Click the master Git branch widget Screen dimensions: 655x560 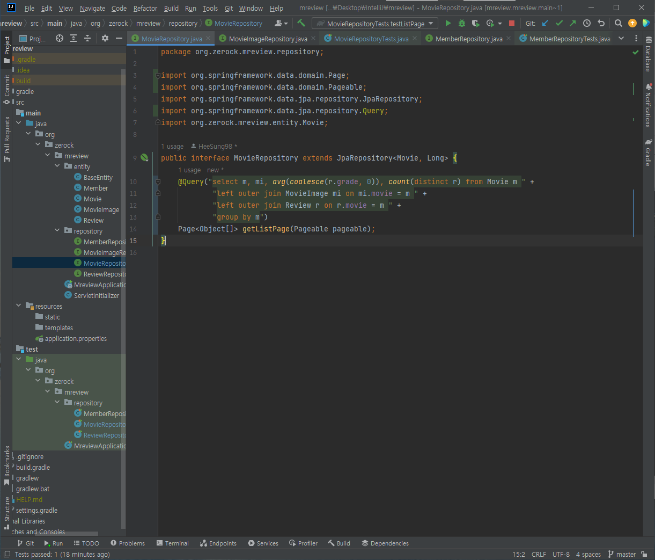pyautogui.click(x=622, y=554)
